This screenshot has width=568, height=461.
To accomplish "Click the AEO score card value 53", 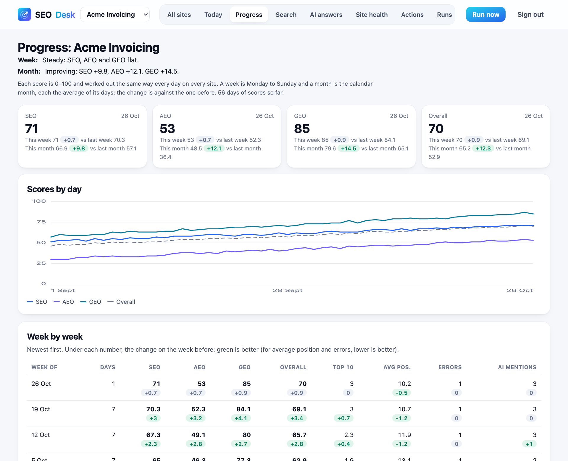I will 167,129.
